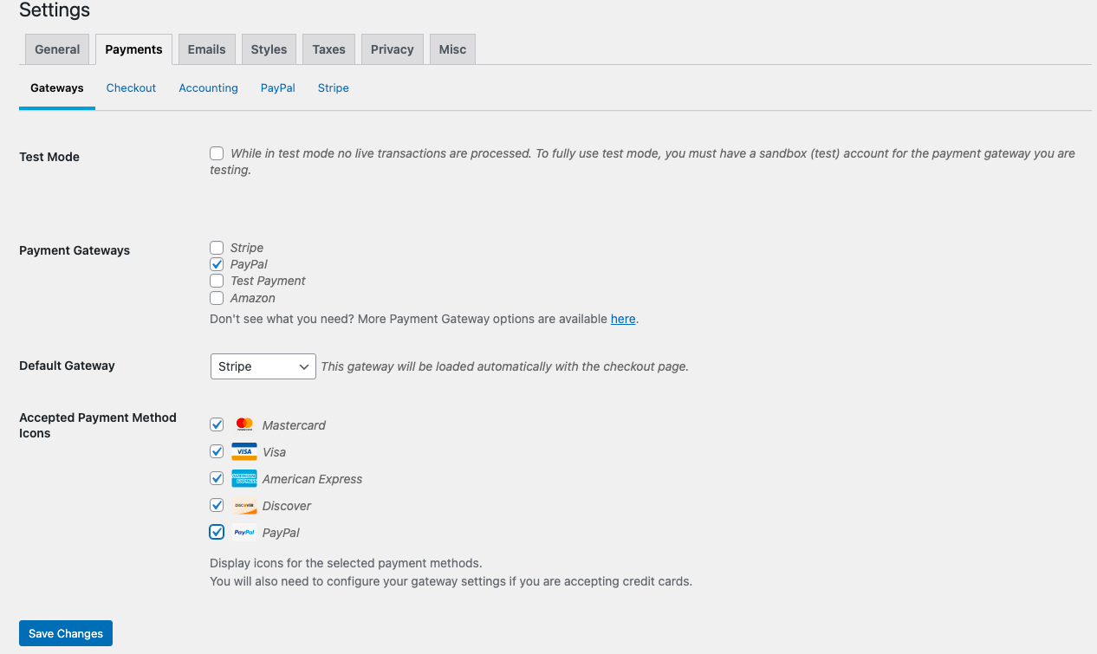
Task: Uncheck the PayPal payment gateway checkbox
Action: click(217, 264)
